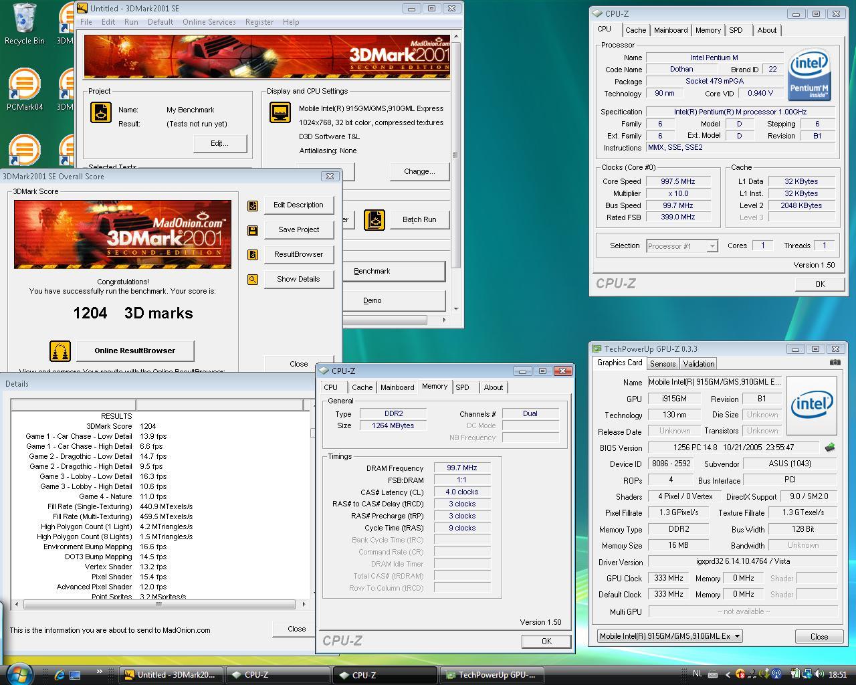Click the Driver Version field in GPU-Z
The image size is (856, 685).
[743, 562]
